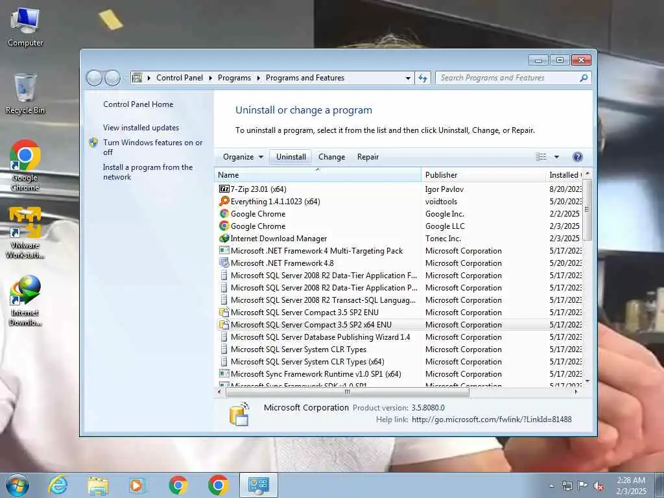Image resolution: width=664 pixels, height=498 pixels.
Task: Open Control Panel Home link
Action: point(138,104)
